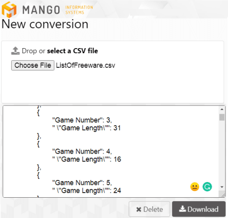
Task: Click inside the JSON output at Game Number 4
Action: coord(82,152)
